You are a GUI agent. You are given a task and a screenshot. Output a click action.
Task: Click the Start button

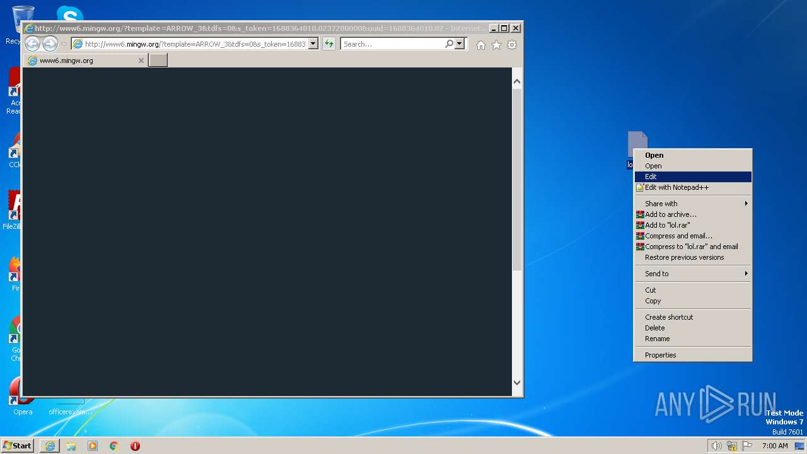coord(18,446)
